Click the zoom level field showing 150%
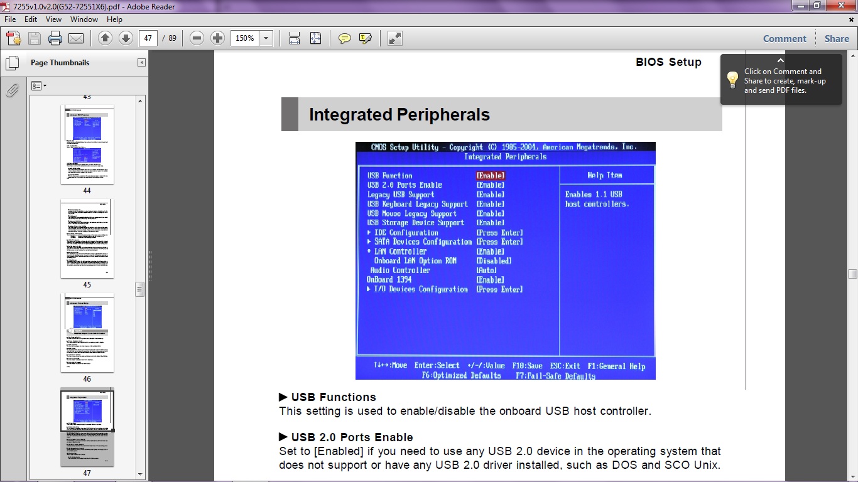The image size is (858, 482). pos(245,38)
